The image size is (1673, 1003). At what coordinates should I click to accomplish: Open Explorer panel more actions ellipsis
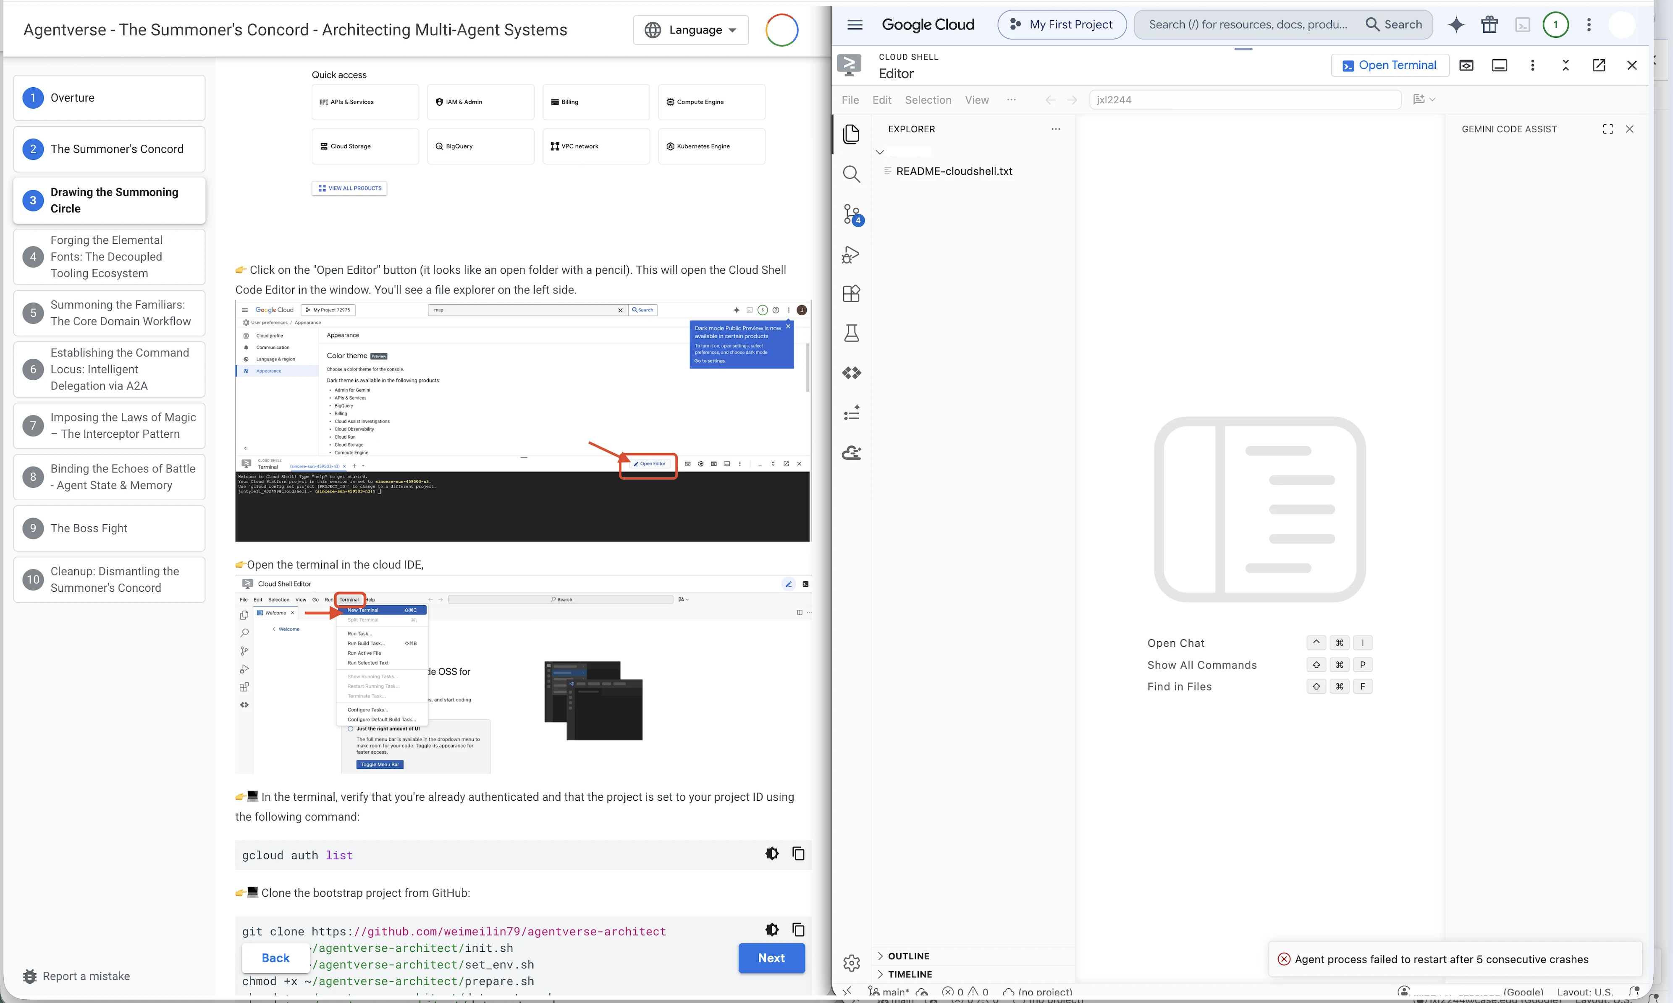click(x=1056, y=129)
